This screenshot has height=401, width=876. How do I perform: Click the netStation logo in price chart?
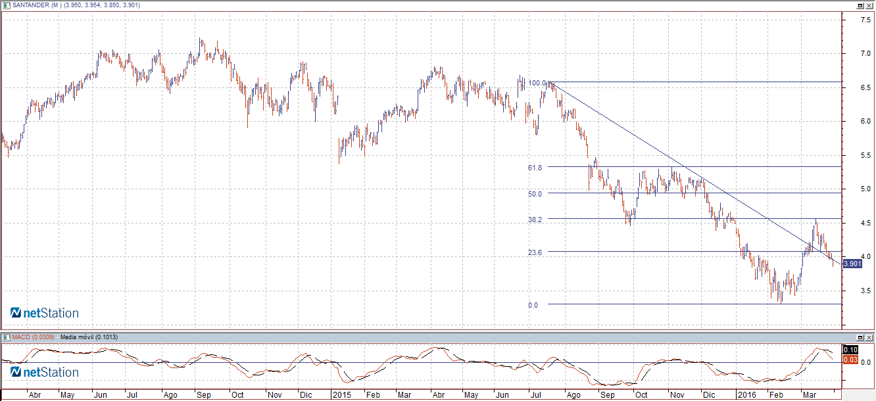click(x=45, y=313)
